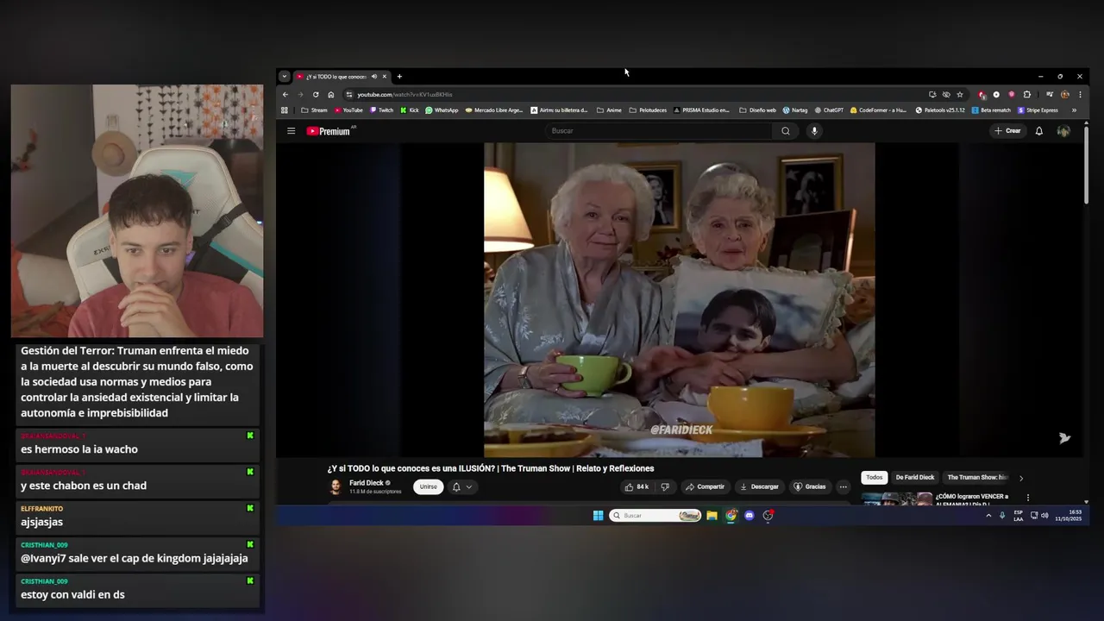The image size is (1104, 621).
Task: Click the Descargar button
Action: 759,486
